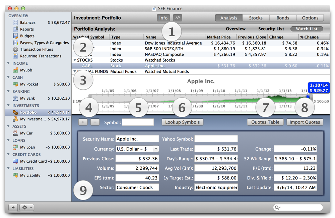Select the NASDAQ Composite row
The width and height of the screenshot is (335, 218).
201,54
